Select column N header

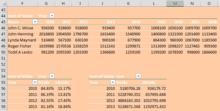click(192, 3)
